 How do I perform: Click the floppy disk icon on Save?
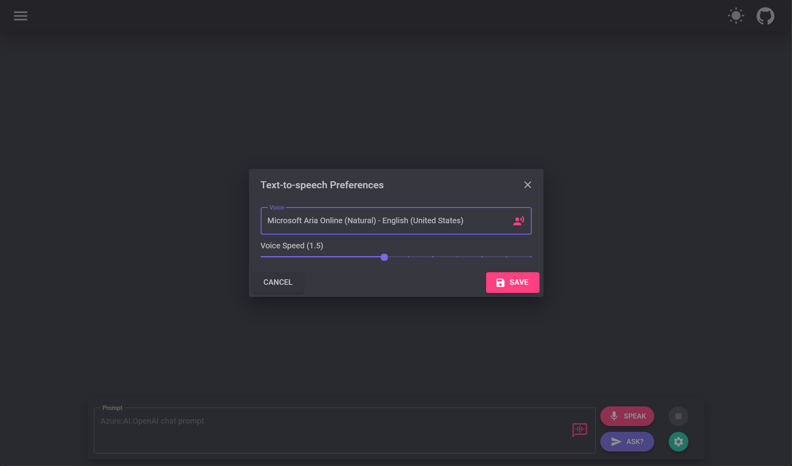[500, 283]
